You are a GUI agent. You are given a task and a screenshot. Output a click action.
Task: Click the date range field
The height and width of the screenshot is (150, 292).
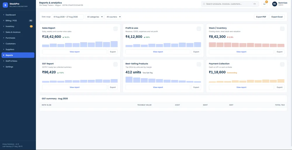[x=68, y=17]
